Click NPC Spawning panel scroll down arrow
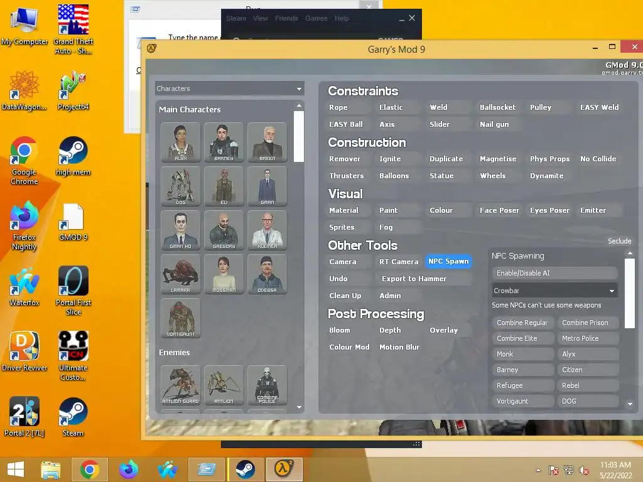Viewport: 643px width, 482px height. 630,404
